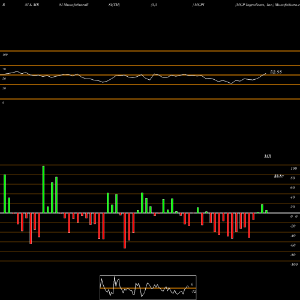Click the MR axis label -100

tap(293, 265)
